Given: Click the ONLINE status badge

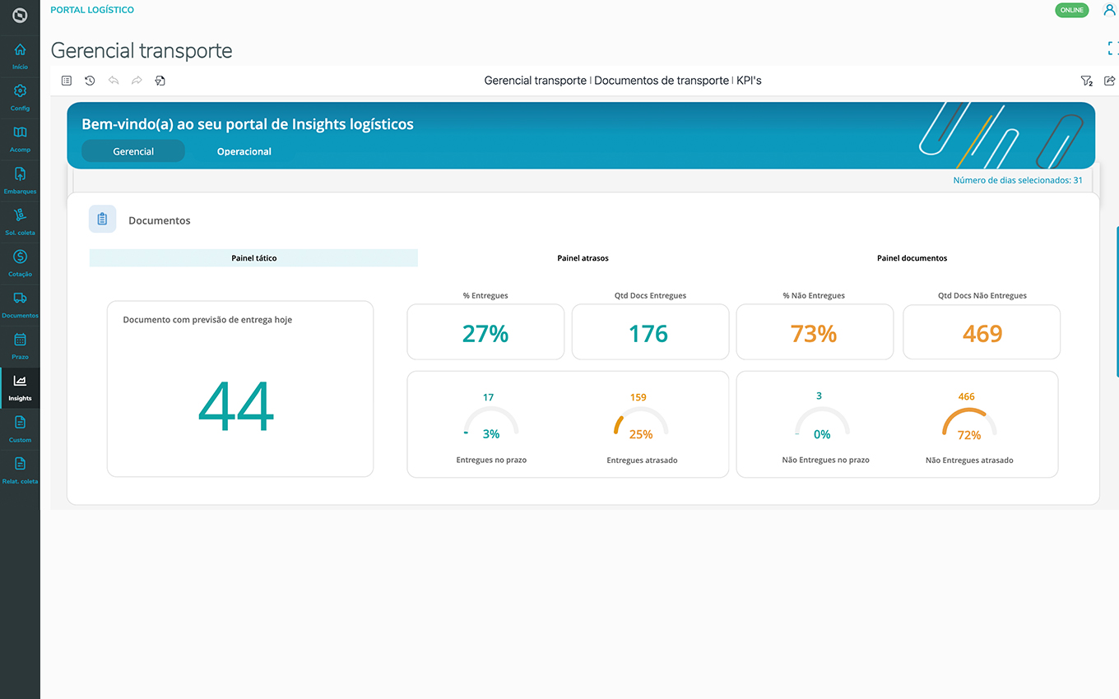Looking at the screenshot, I should (1071, 10).
